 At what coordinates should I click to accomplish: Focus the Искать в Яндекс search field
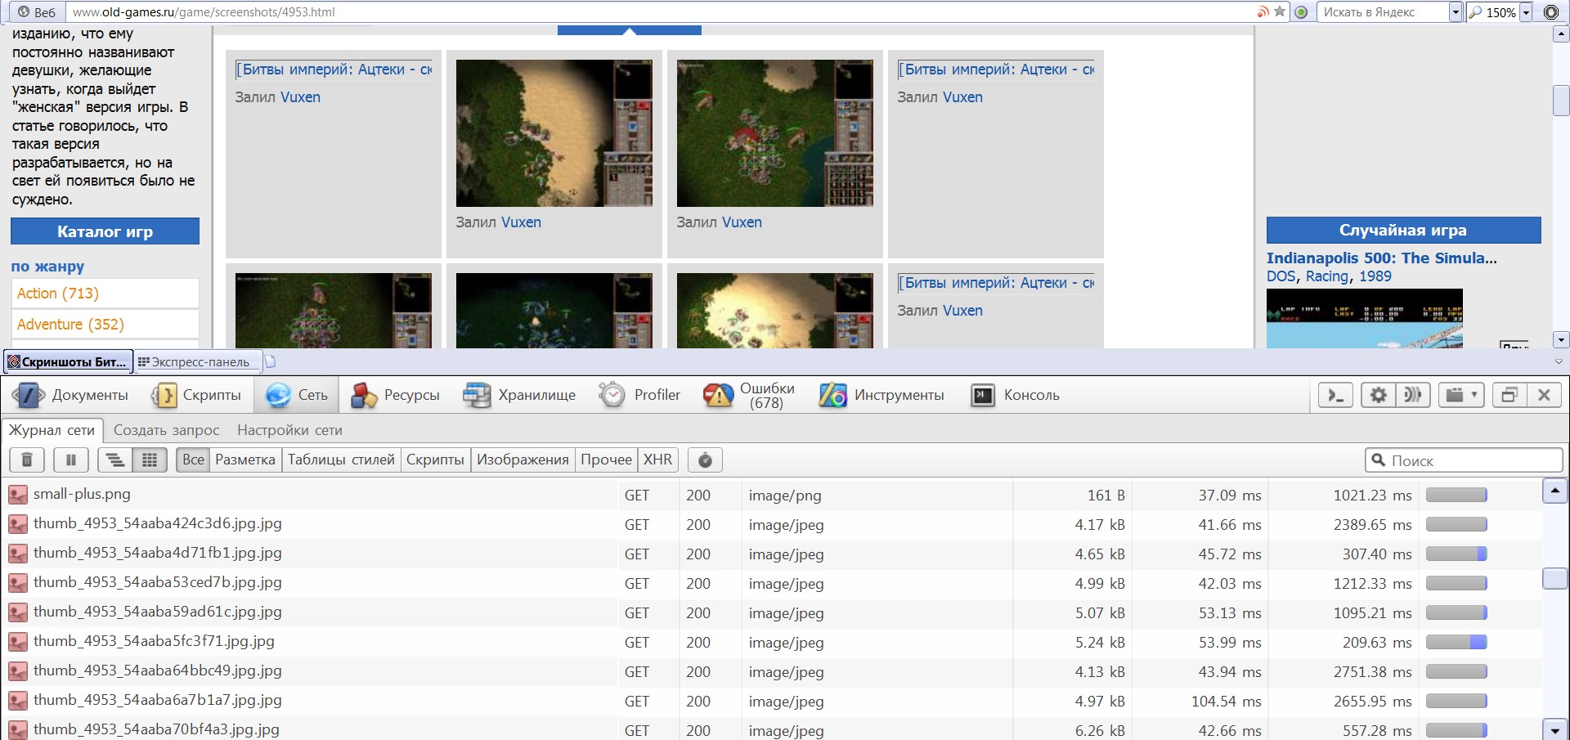point(1383,12)
